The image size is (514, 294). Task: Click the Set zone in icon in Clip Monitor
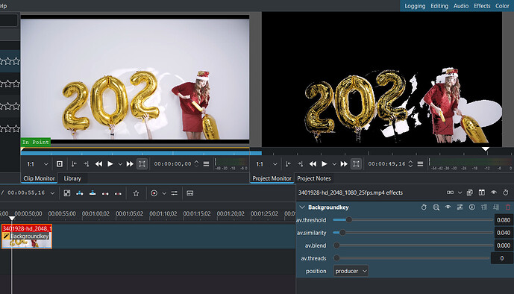point(74,164)
